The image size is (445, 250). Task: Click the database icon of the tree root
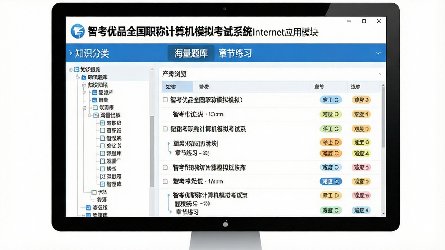76,69
